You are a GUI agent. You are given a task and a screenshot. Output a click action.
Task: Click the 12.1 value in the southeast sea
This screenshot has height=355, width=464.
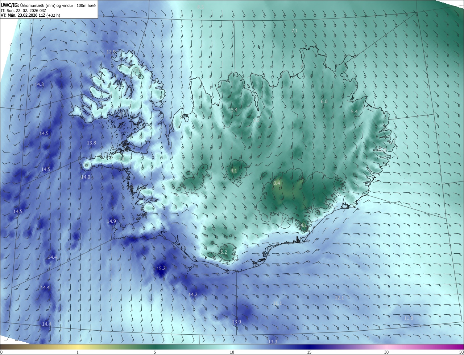[x=339, y=298]
